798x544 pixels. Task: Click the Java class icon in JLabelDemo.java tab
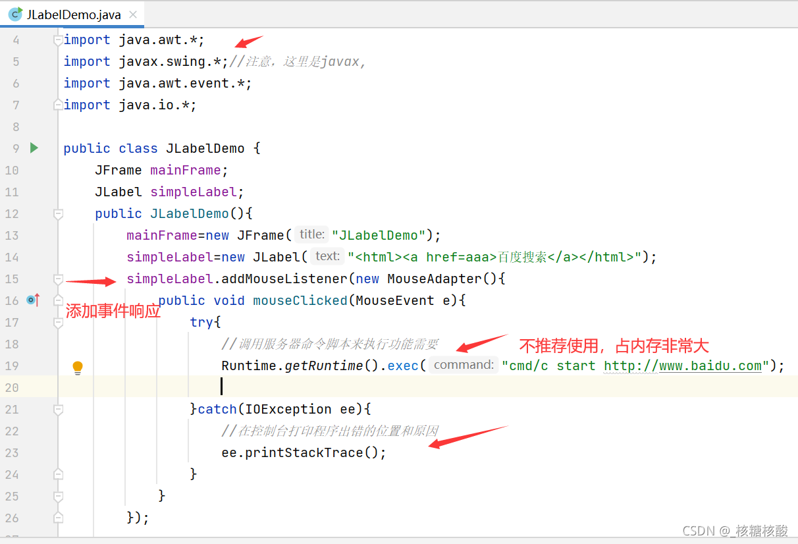(x=15, y=14)
